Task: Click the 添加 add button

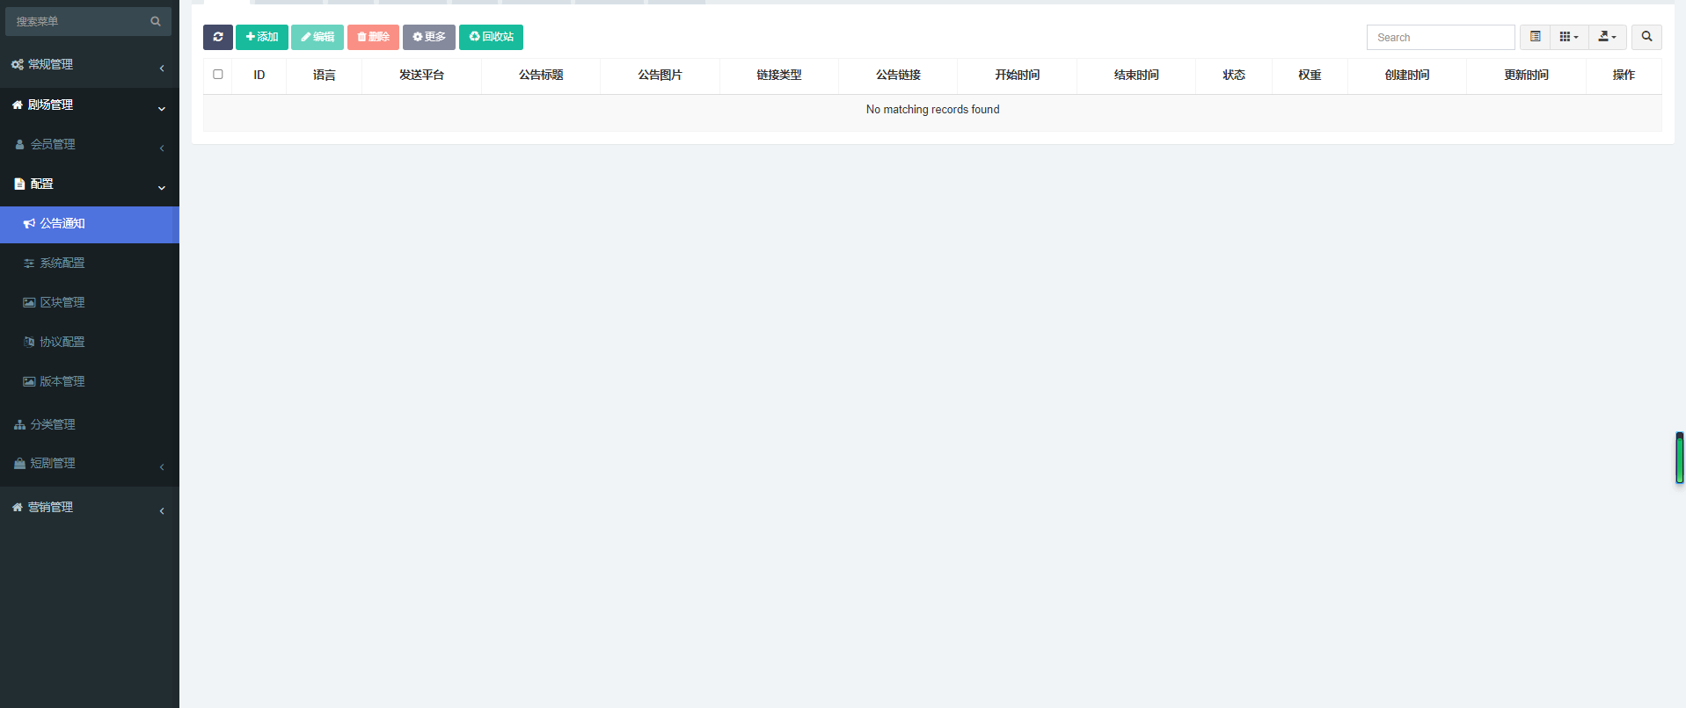Action: [x=262, y=37]
